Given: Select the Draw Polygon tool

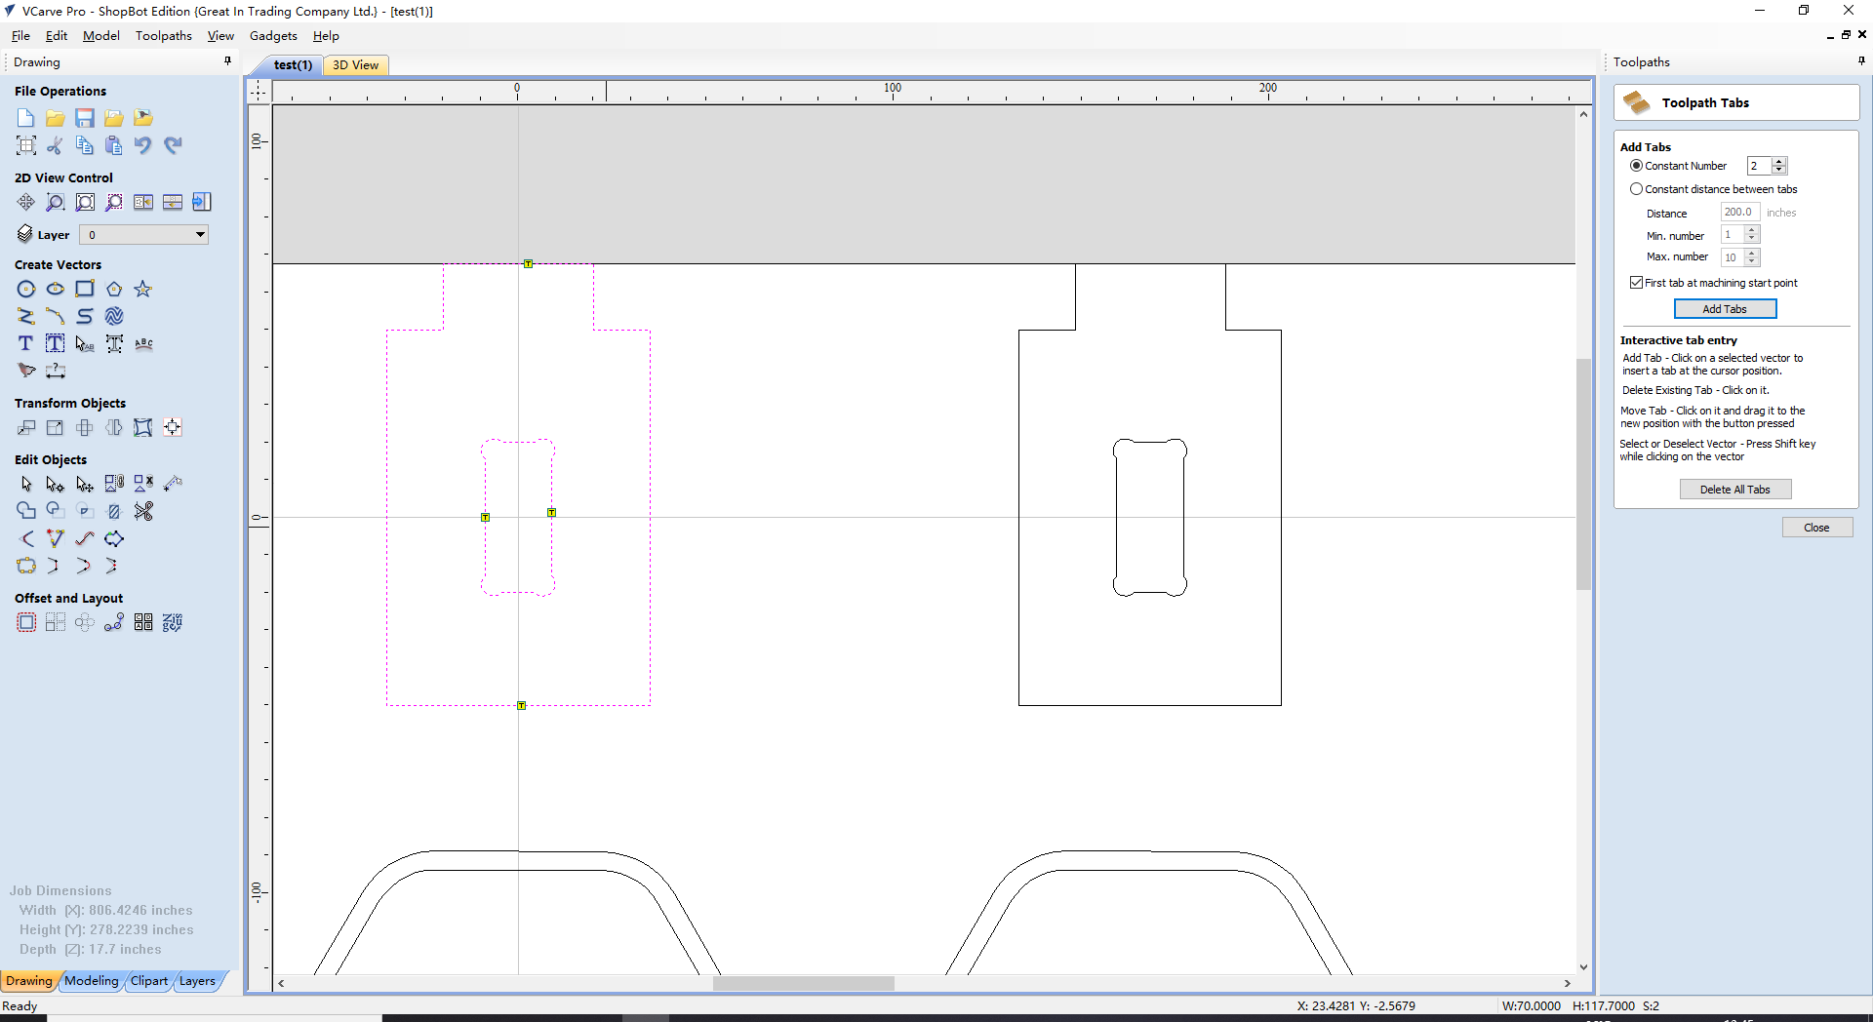Looking at the screenshot, I should 114,289.
